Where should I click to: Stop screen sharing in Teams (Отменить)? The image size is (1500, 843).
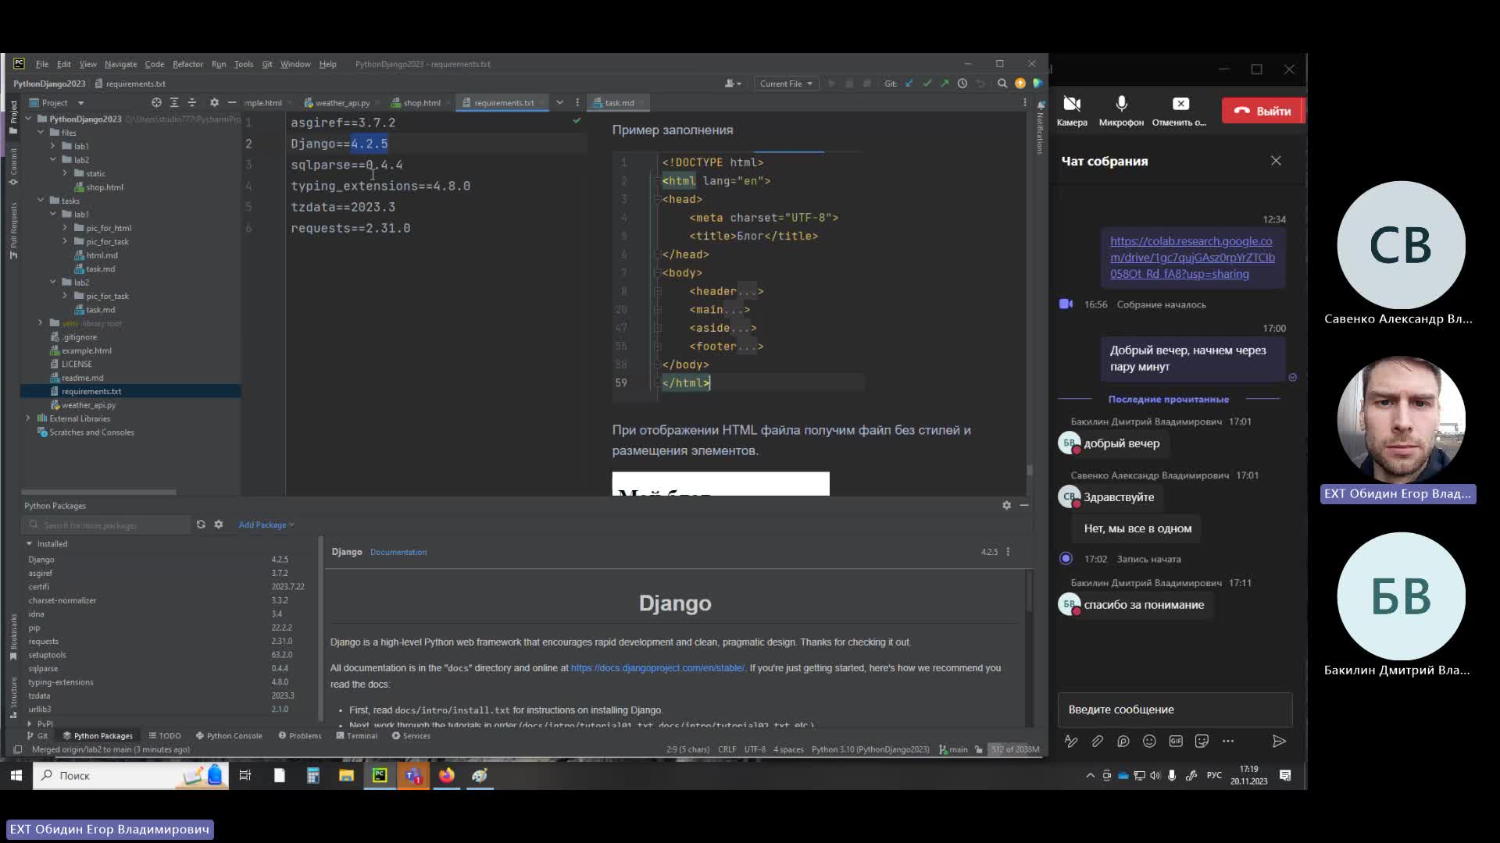point(1180,111)
